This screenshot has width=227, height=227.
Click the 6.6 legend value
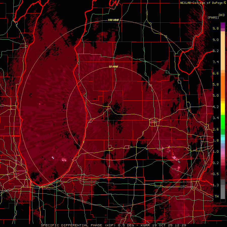[x=216, y=73]
